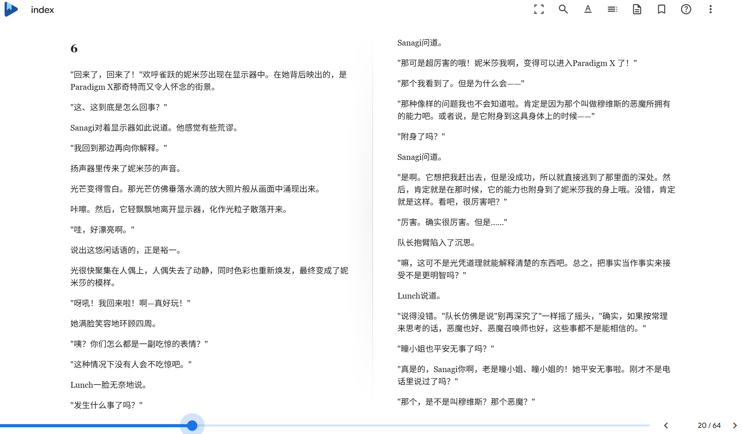This screenshot has width=742, height=434.
Task: Click the '队长抱臂陷入了沉思。' sentence
Action: (x=436, y=243)
